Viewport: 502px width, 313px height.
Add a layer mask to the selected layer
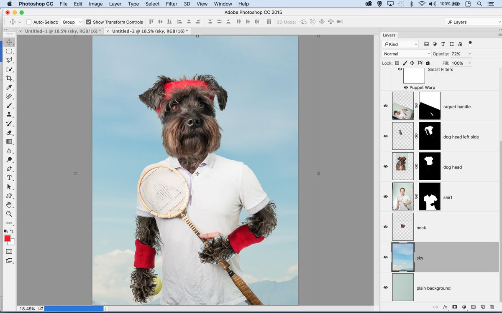pos(455,307)
